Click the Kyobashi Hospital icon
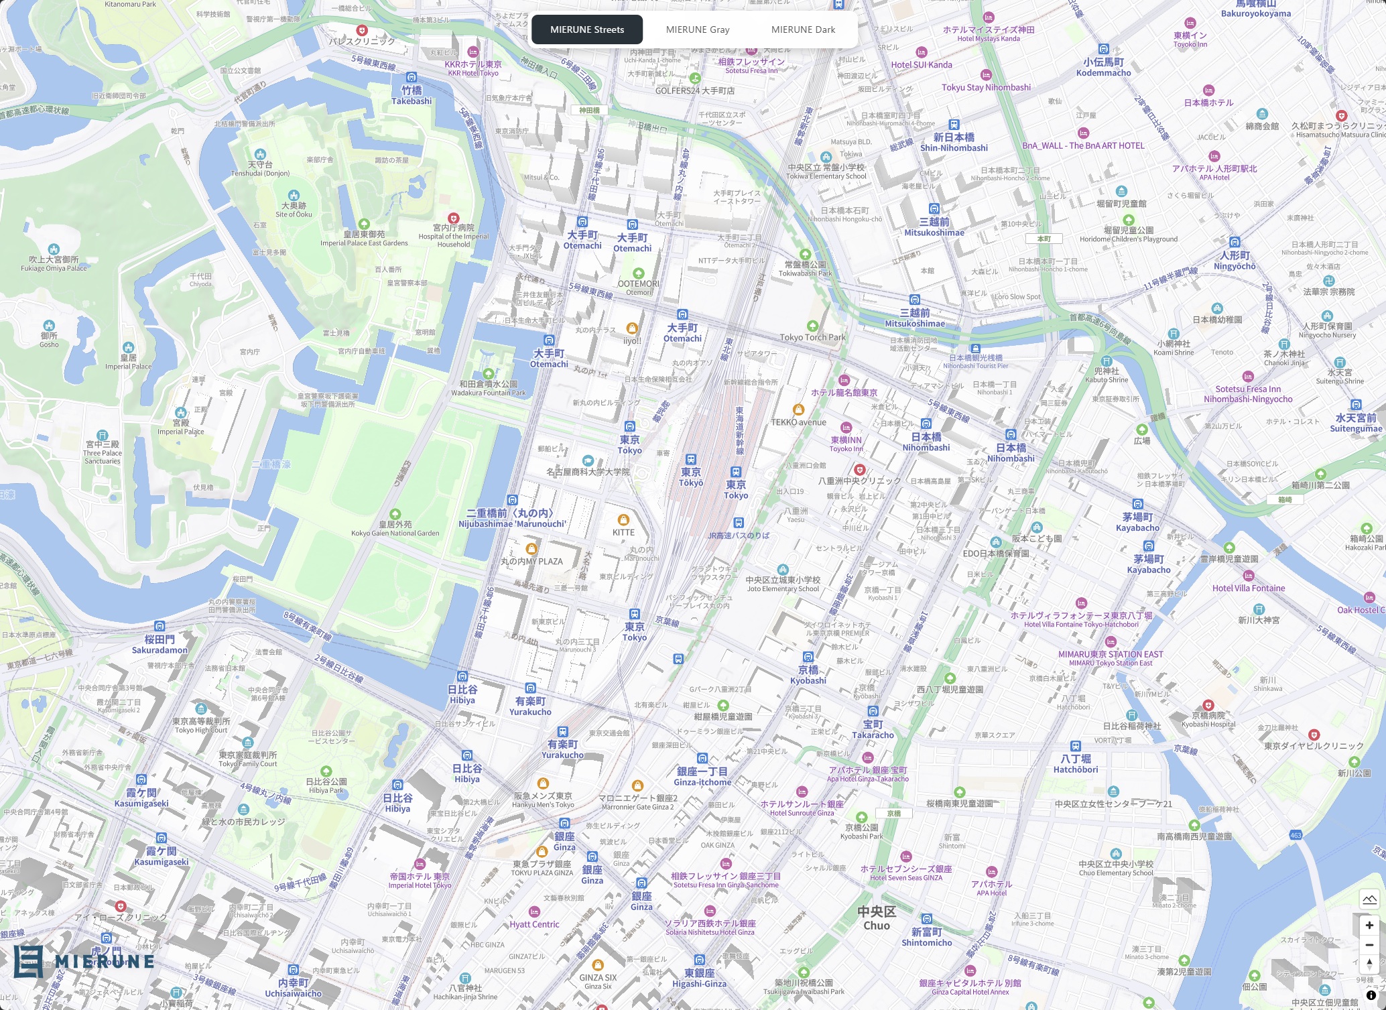The image size is (1386, 1010). tap(1208, 706)
